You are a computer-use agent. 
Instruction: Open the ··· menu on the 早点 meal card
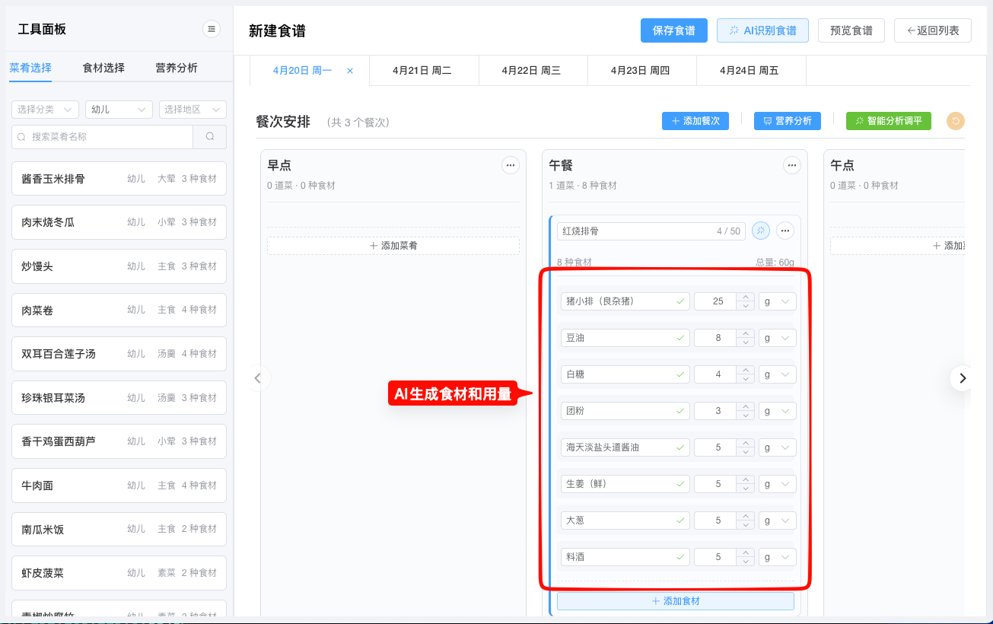510,164
